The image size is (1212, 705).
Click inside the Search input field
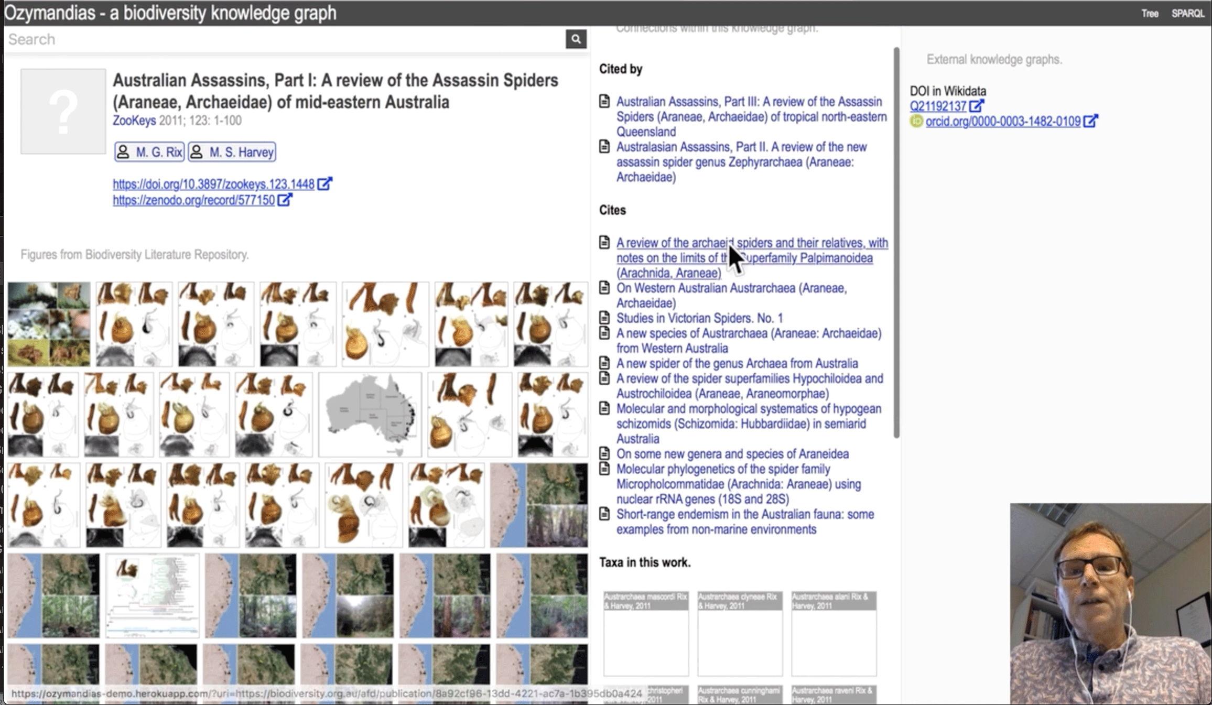pyautogui.click(x=283, y=39)
